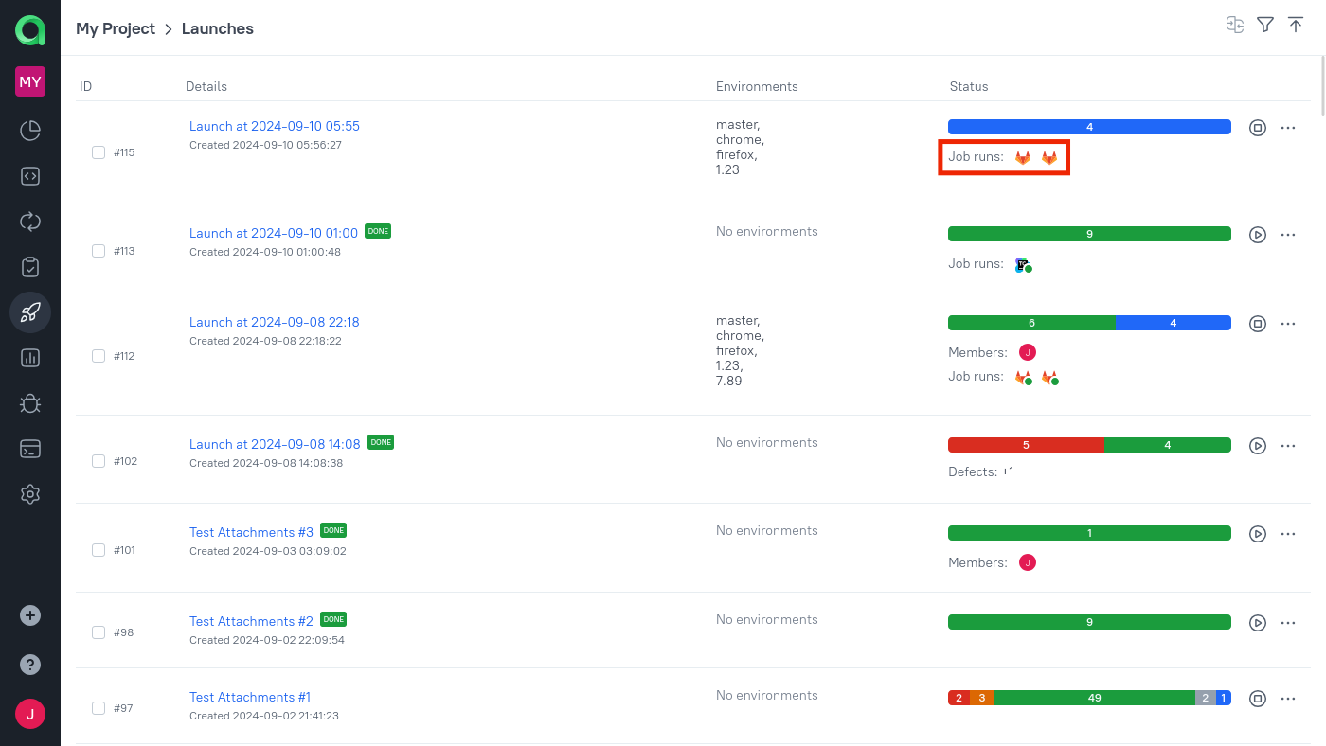The width and height of the screenshot is (1326, 746).
Task: Open the filter funnel icon
Action: [x=1265, y=26]
